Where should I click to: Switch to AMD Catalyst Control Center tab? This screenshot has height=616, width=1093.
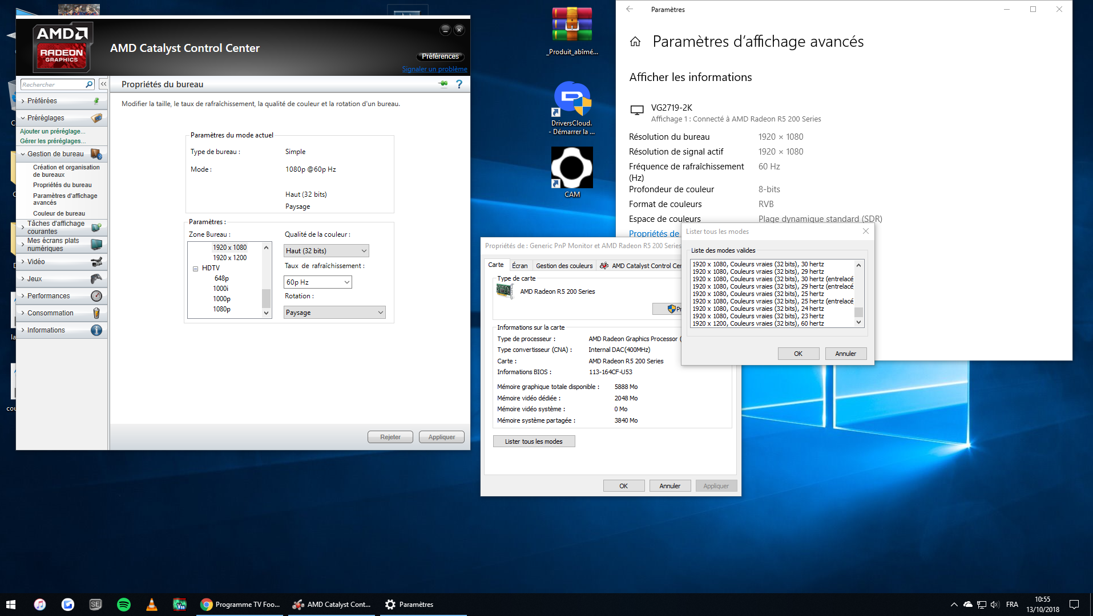(x=640, y=266)
